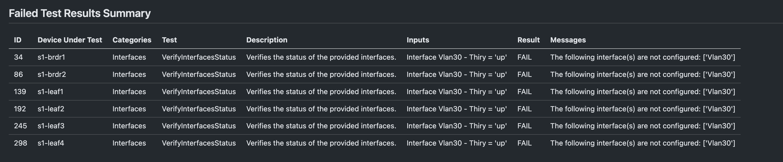Click the Failed Test Results Summary heading
This screenshot has height=162, width=783.
[x=80, y=13]
